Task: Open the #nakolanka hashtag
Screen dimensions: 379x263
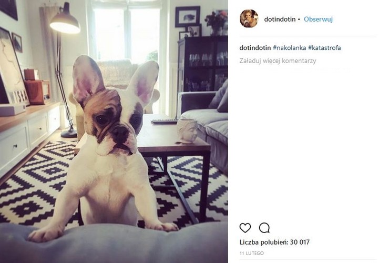Action: pyautogui.click(x=289, y=48)
